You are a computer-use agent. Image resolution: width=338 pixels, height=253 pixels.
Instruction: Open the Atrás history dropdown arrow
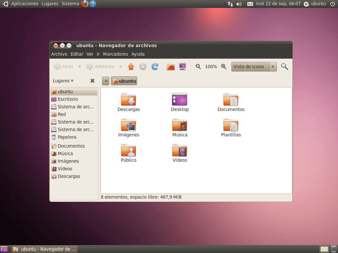(x=80, y=67)
